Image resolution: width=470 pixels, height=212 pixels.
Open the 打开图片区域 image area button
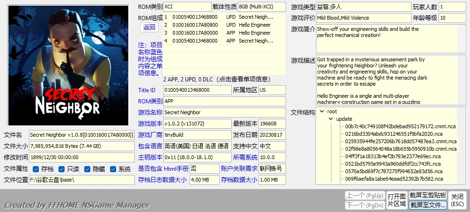396,200
